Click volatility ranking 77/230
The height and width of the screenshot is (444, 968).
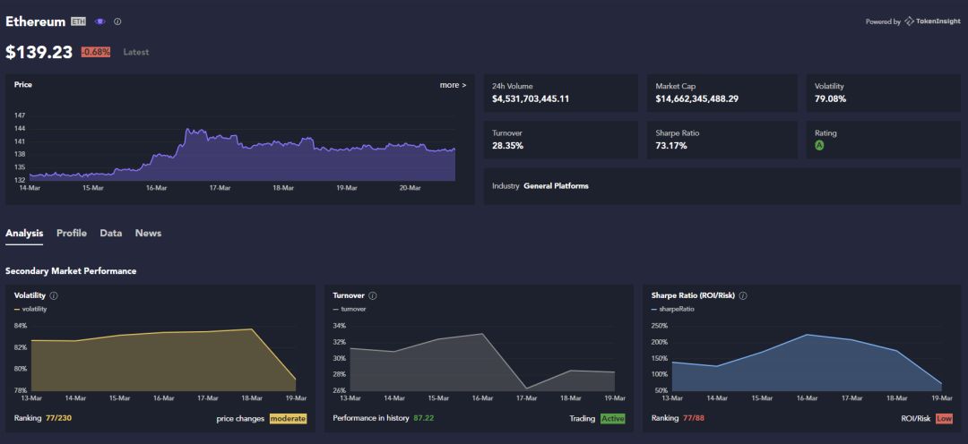[59, 418]
